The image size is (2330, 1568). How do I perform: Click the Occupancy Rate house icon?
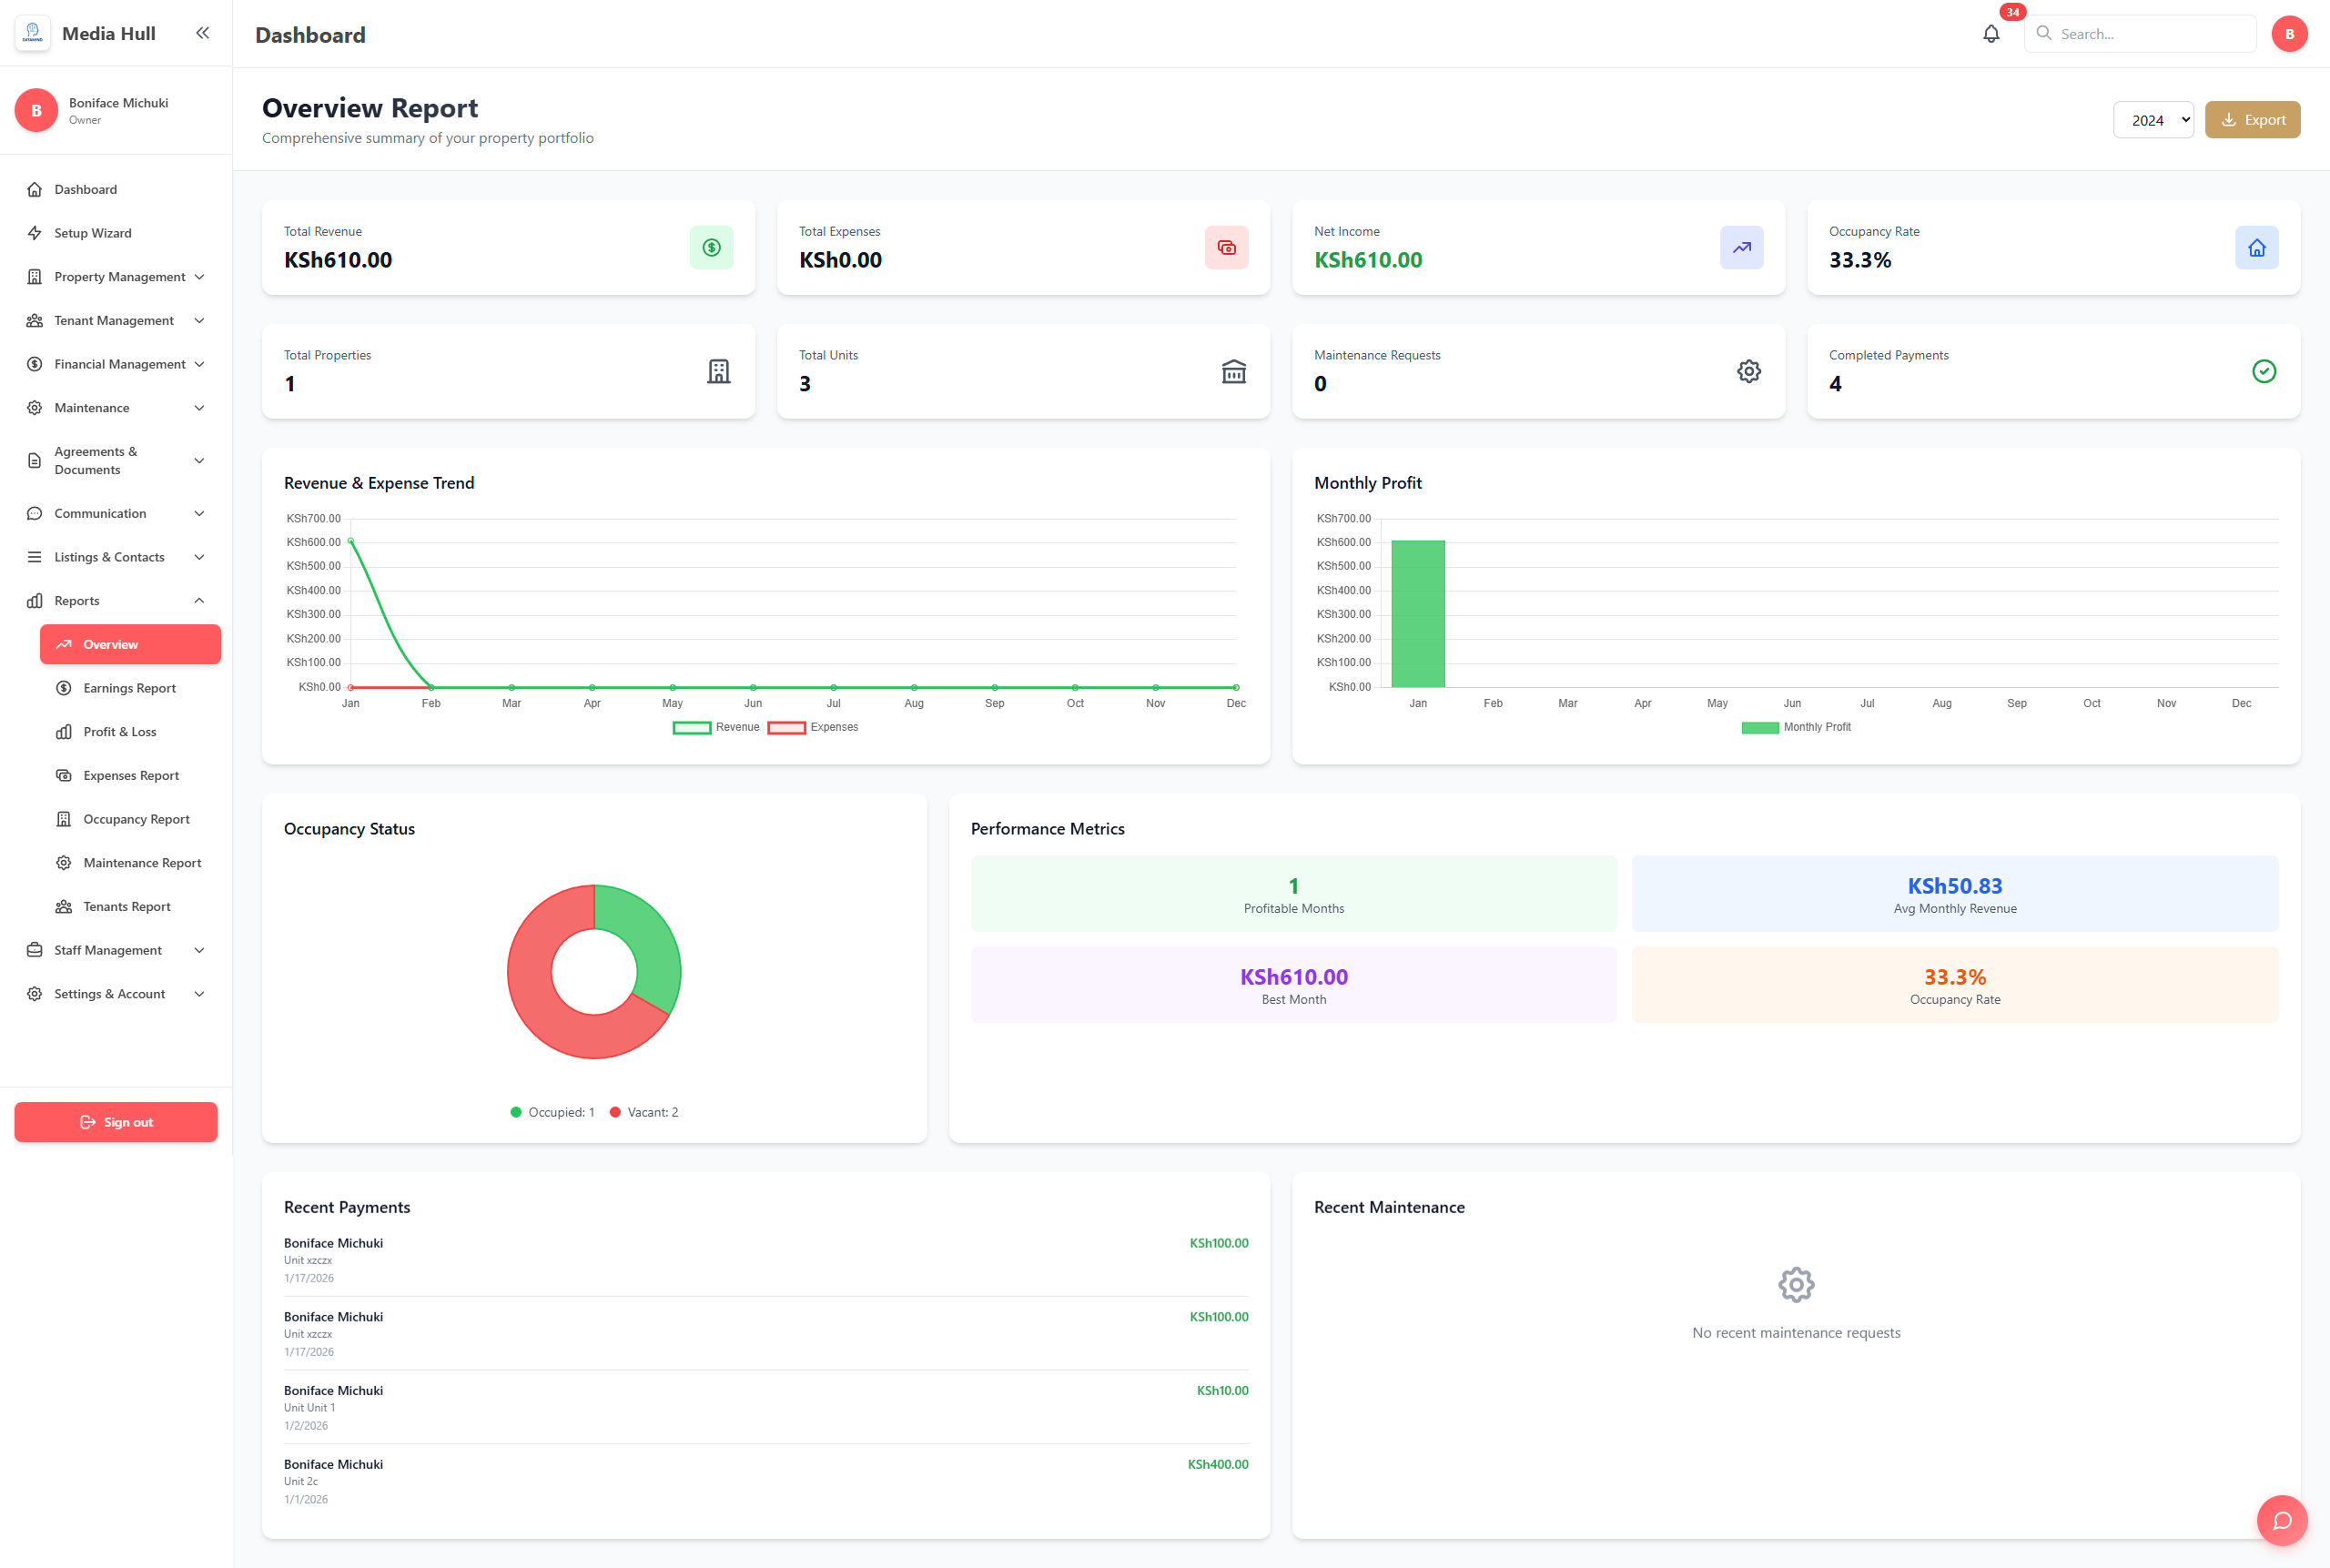click(2256, 247)
